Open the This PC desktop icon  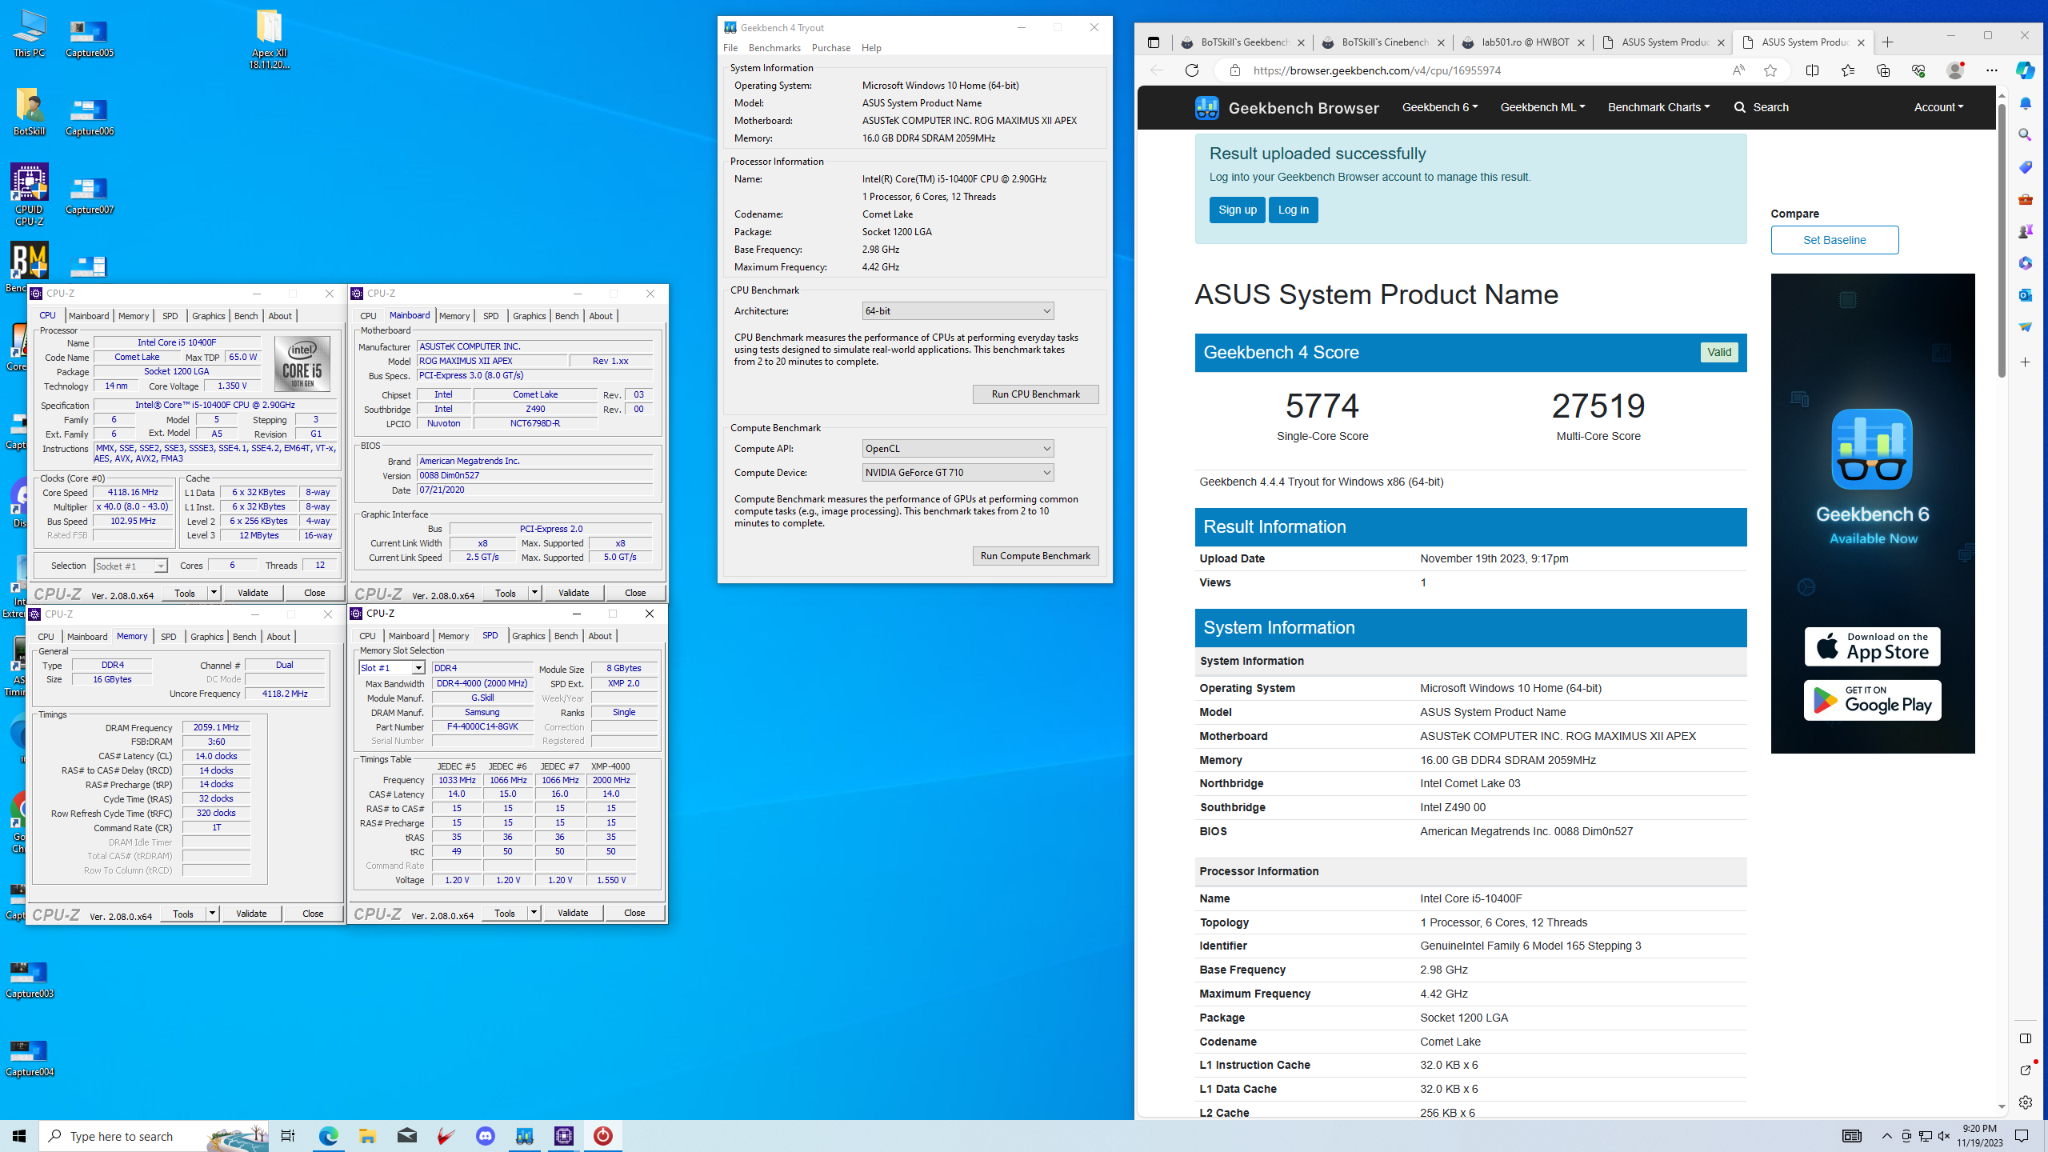[x=30, y=34]
